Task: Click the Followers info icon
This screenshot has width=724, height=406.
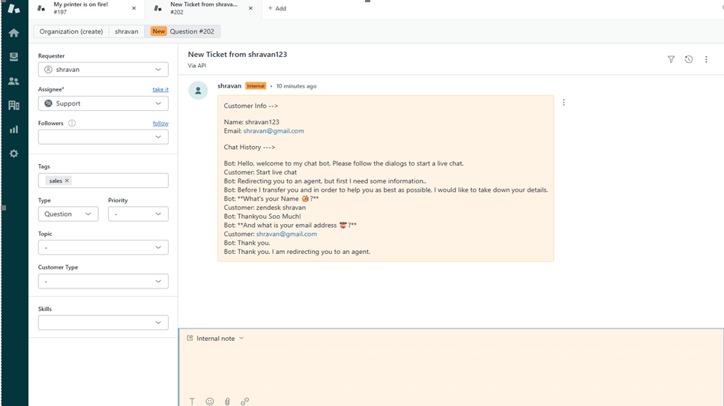Action: (x=72, y=123)
